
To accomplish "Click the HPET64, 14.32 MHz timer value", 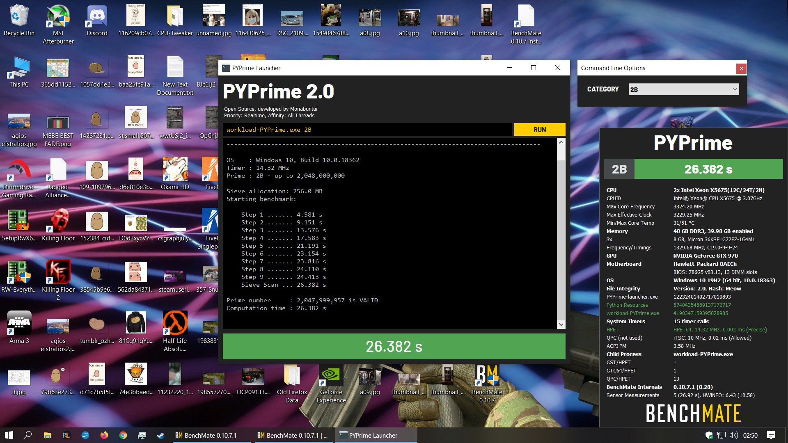I will [x=720, y=330].
